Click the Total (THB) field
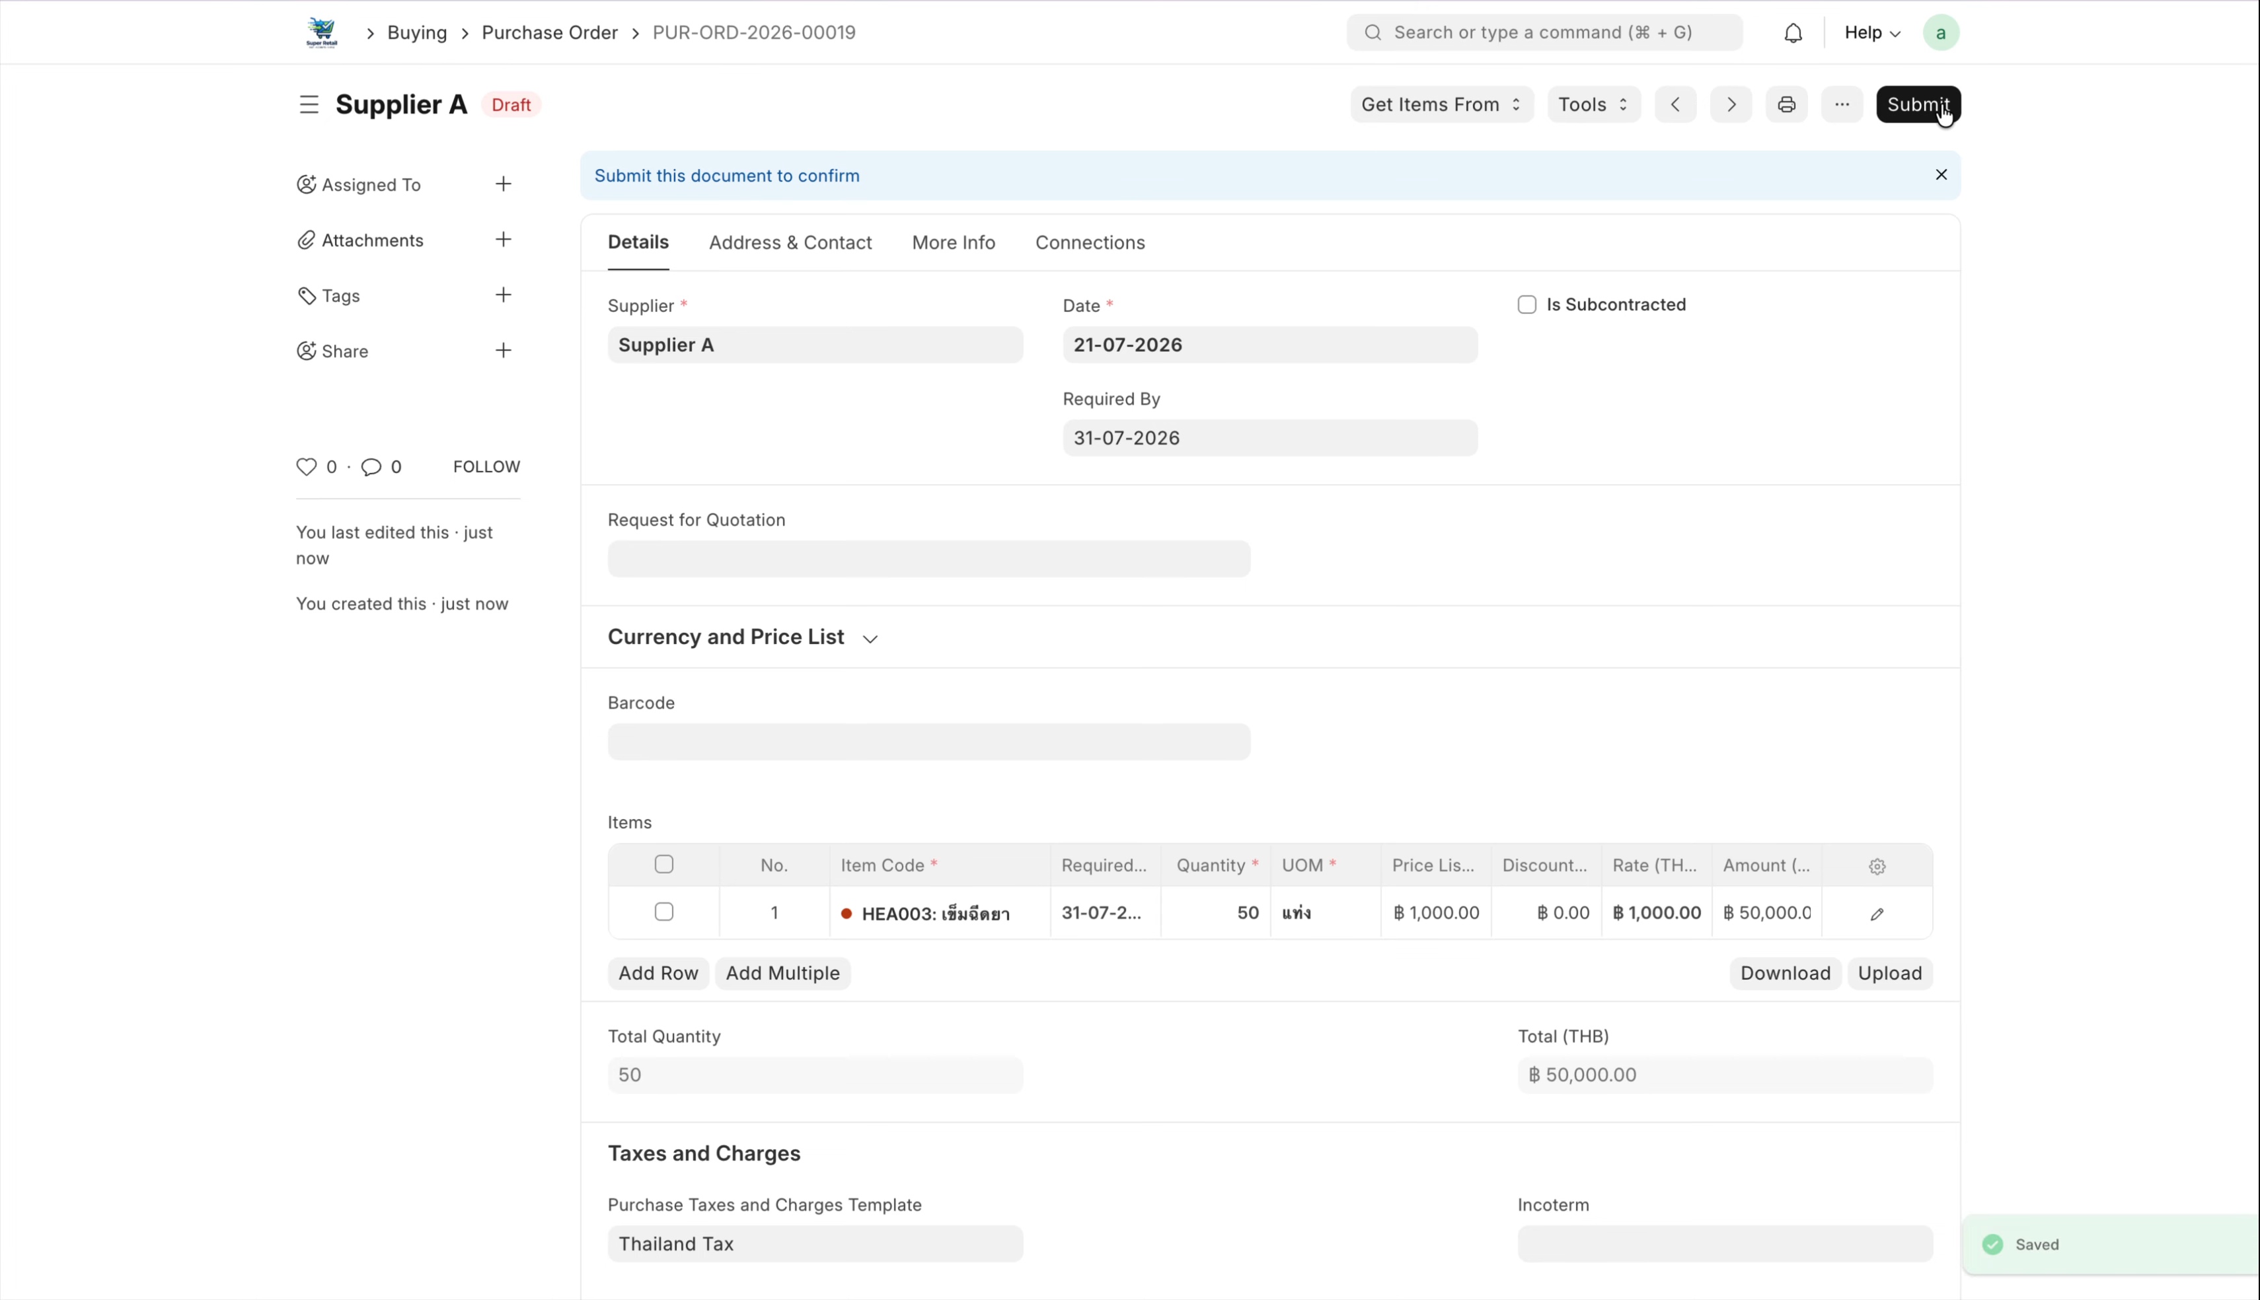Image resolution: width=2260 pixels, height=1300 pixels. pyautogui.click(x=1725, y=1075)
